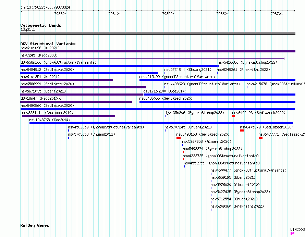Click the blue nsv1043768 variant bar
Screen dimensions: 305x237
tap(161, 123)
